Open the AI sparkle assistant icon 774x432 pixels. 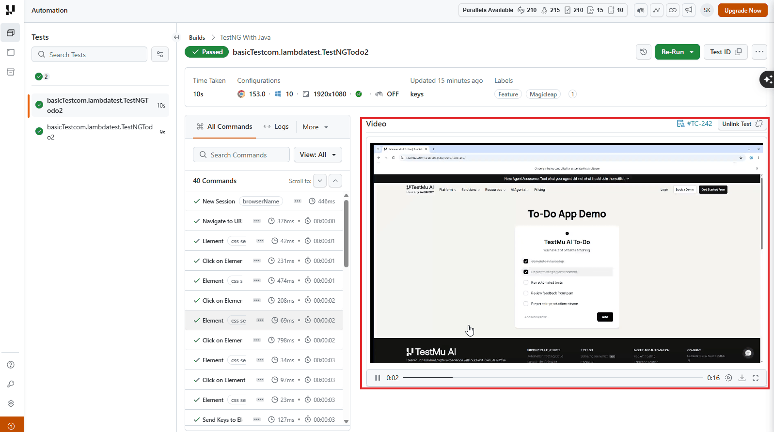(x=767, y=79)
